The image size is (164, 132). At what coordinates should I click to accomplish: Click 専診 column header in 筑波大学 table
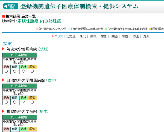(x=15, y=67)
